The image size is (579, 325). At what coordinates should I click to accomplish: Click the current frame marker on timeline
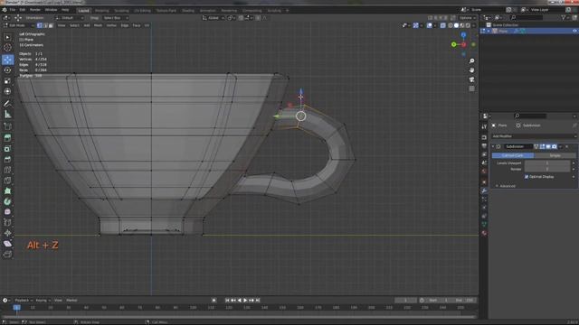point(16,307)
